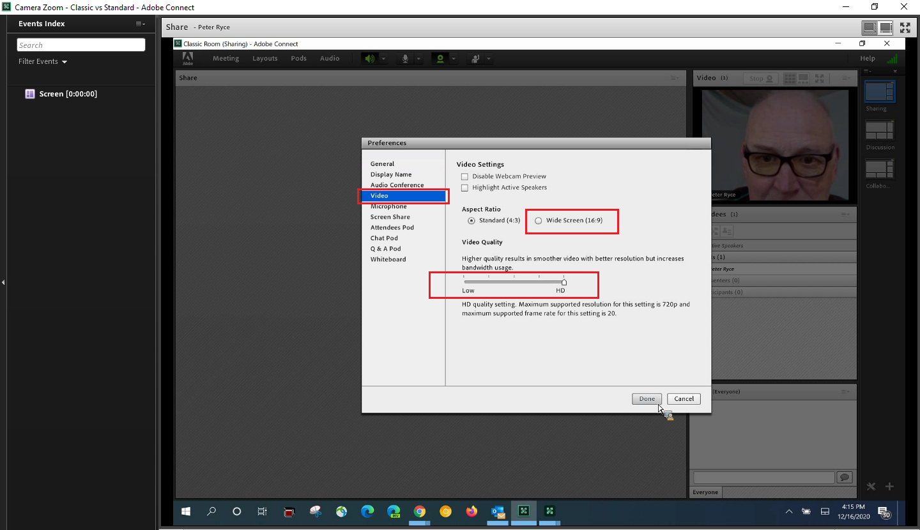Check Disable Webcam Preview
Screen dimensions: 920x530
[465, 176]
